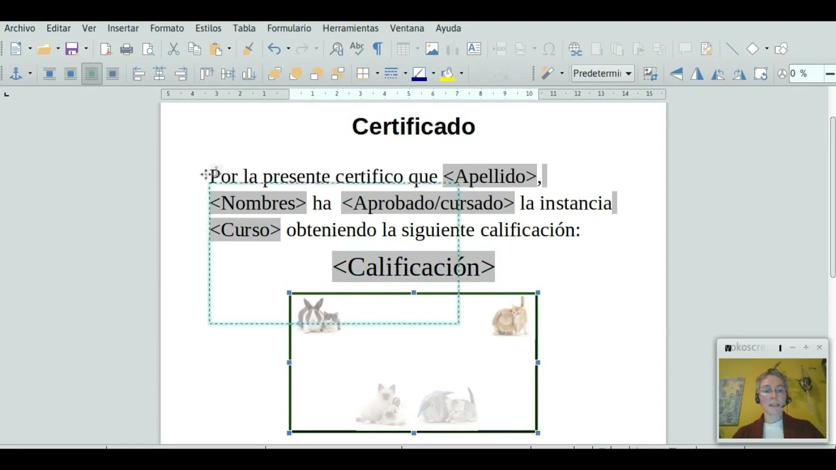Image resolution: width=836 pixels, height=470 pixels.
Task: Rotate image 90° right
Action: (x=739, y=74)
